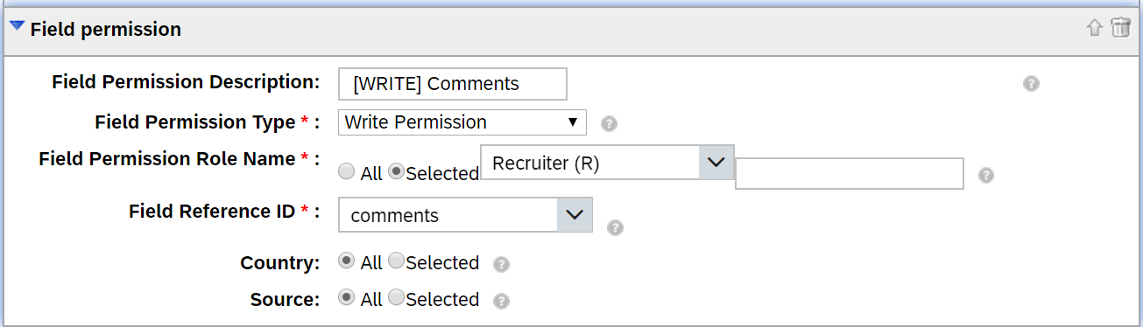Image resolution: width=1143 pixels, height=327 pixels.
Task: Delete field permission with trash icon
Action: (1121, 27)
